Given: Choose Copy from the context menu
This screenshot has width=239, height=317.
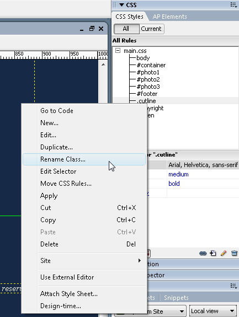Looking at the screenshot, I should click(x=84, y=220).
